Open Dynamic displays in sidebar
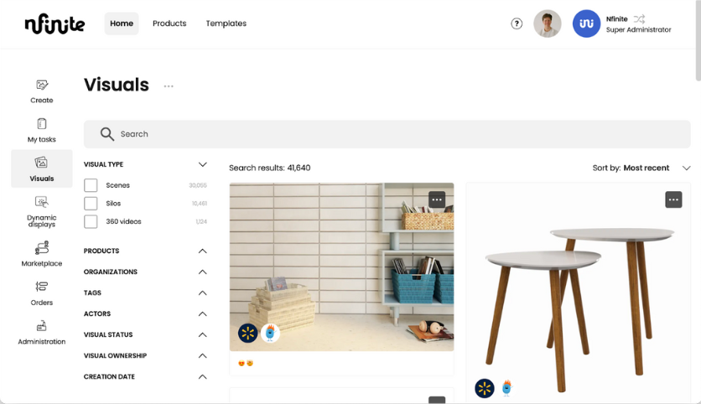Viewport: 701px width, 404px height. click(x=42, y=212)
